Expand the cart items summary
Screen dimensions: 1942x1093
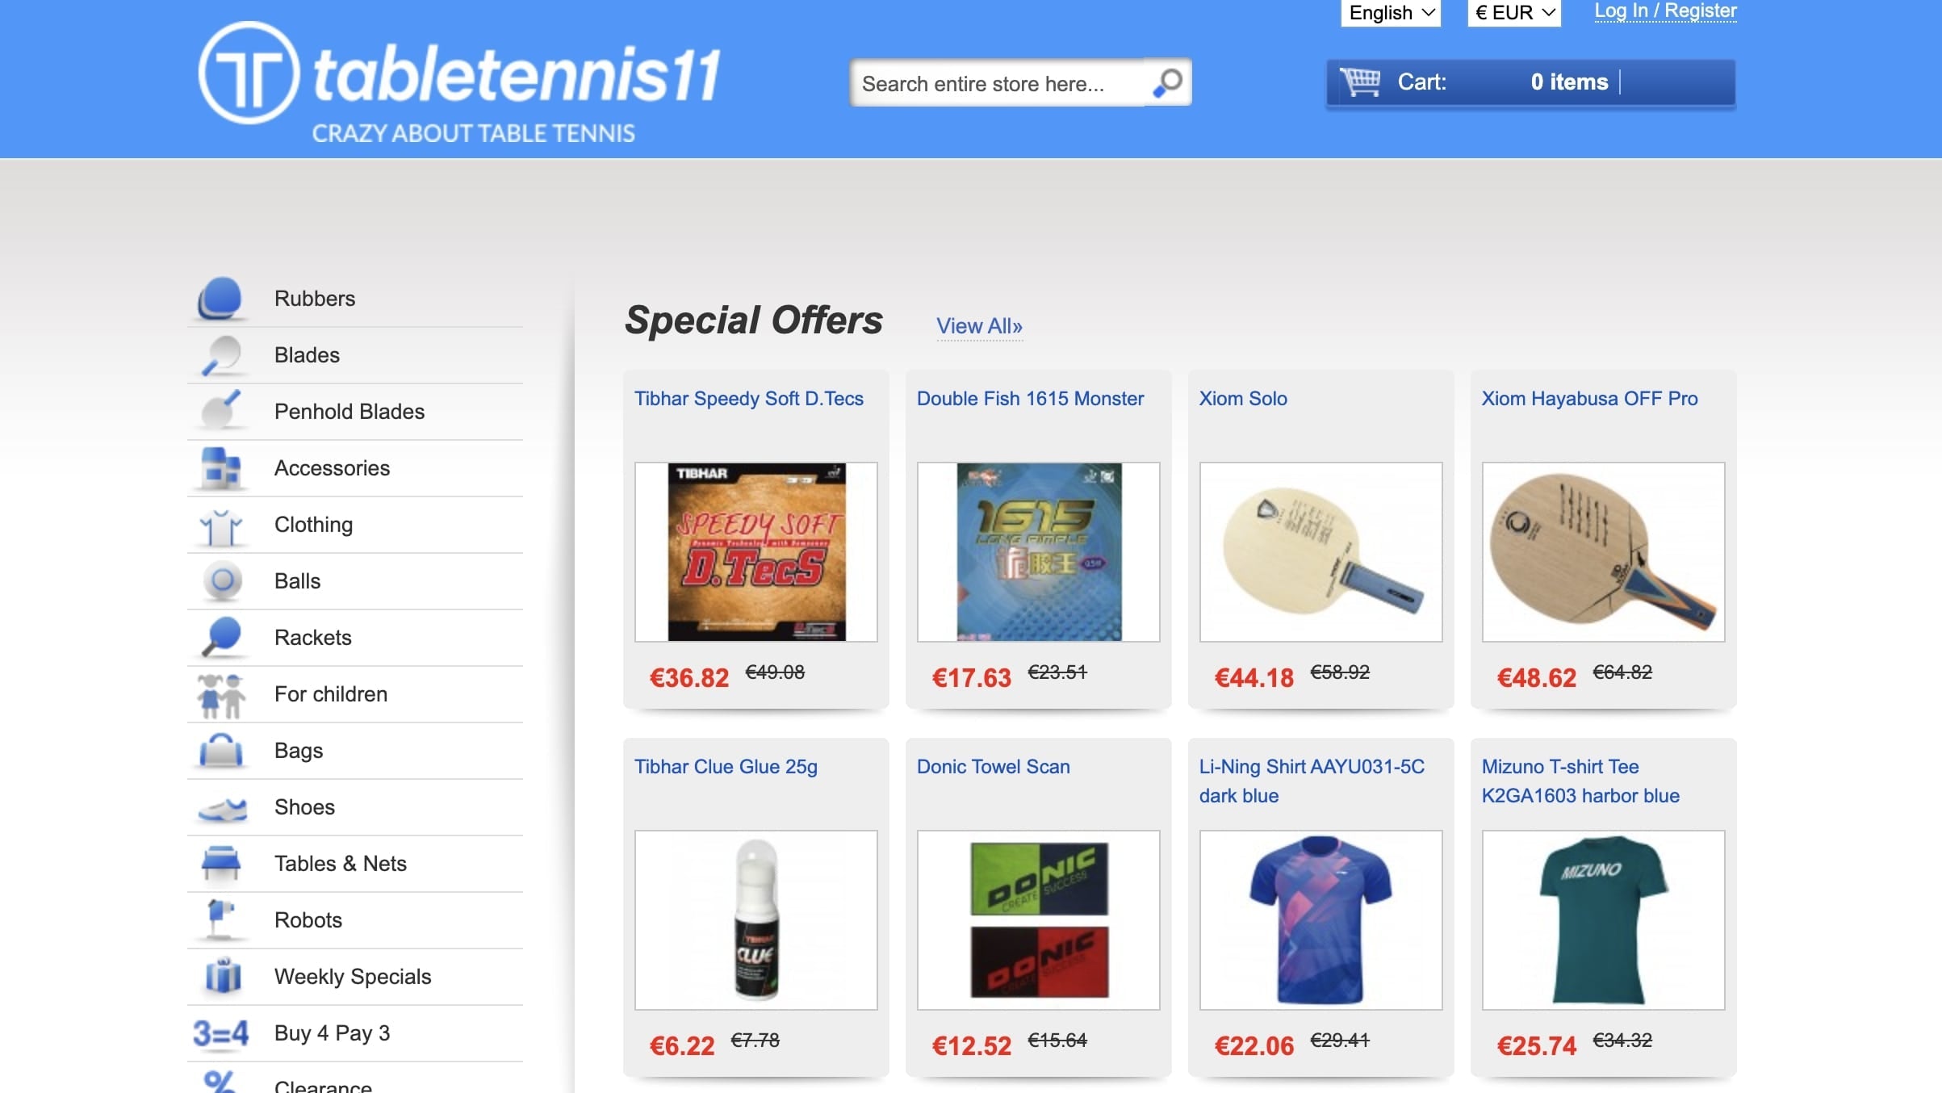coord(1570,82)
